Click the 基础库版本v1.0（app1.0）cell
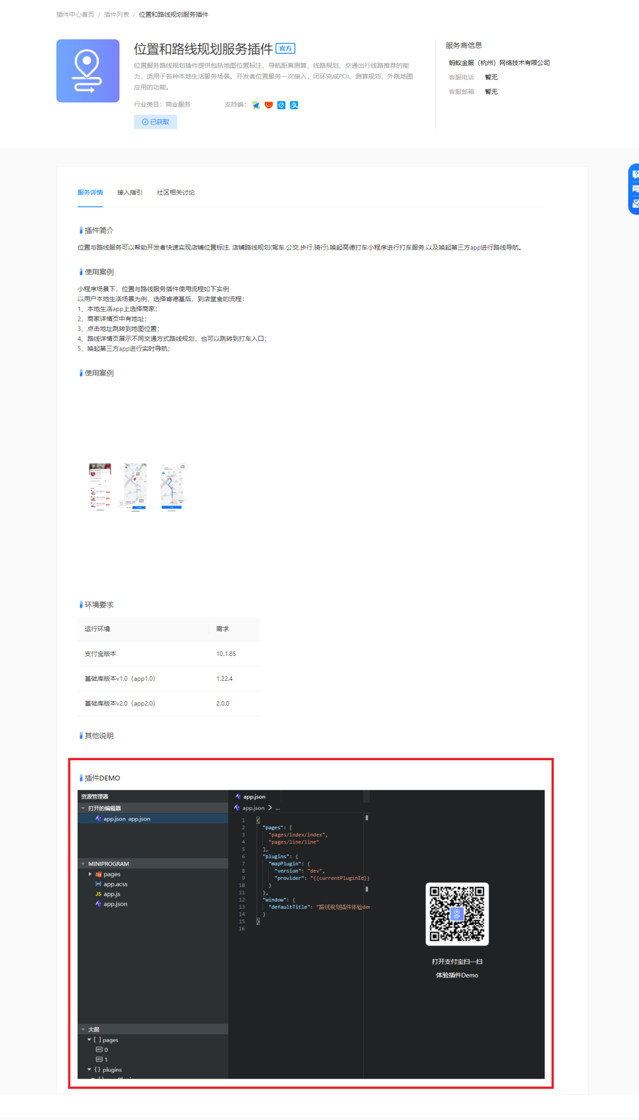This screenshot has width=639, height=1120. pyautogui.click(x=120, y=679)
